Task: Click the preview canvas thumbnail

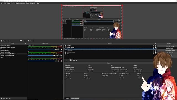Action: [x=92, y=22]
